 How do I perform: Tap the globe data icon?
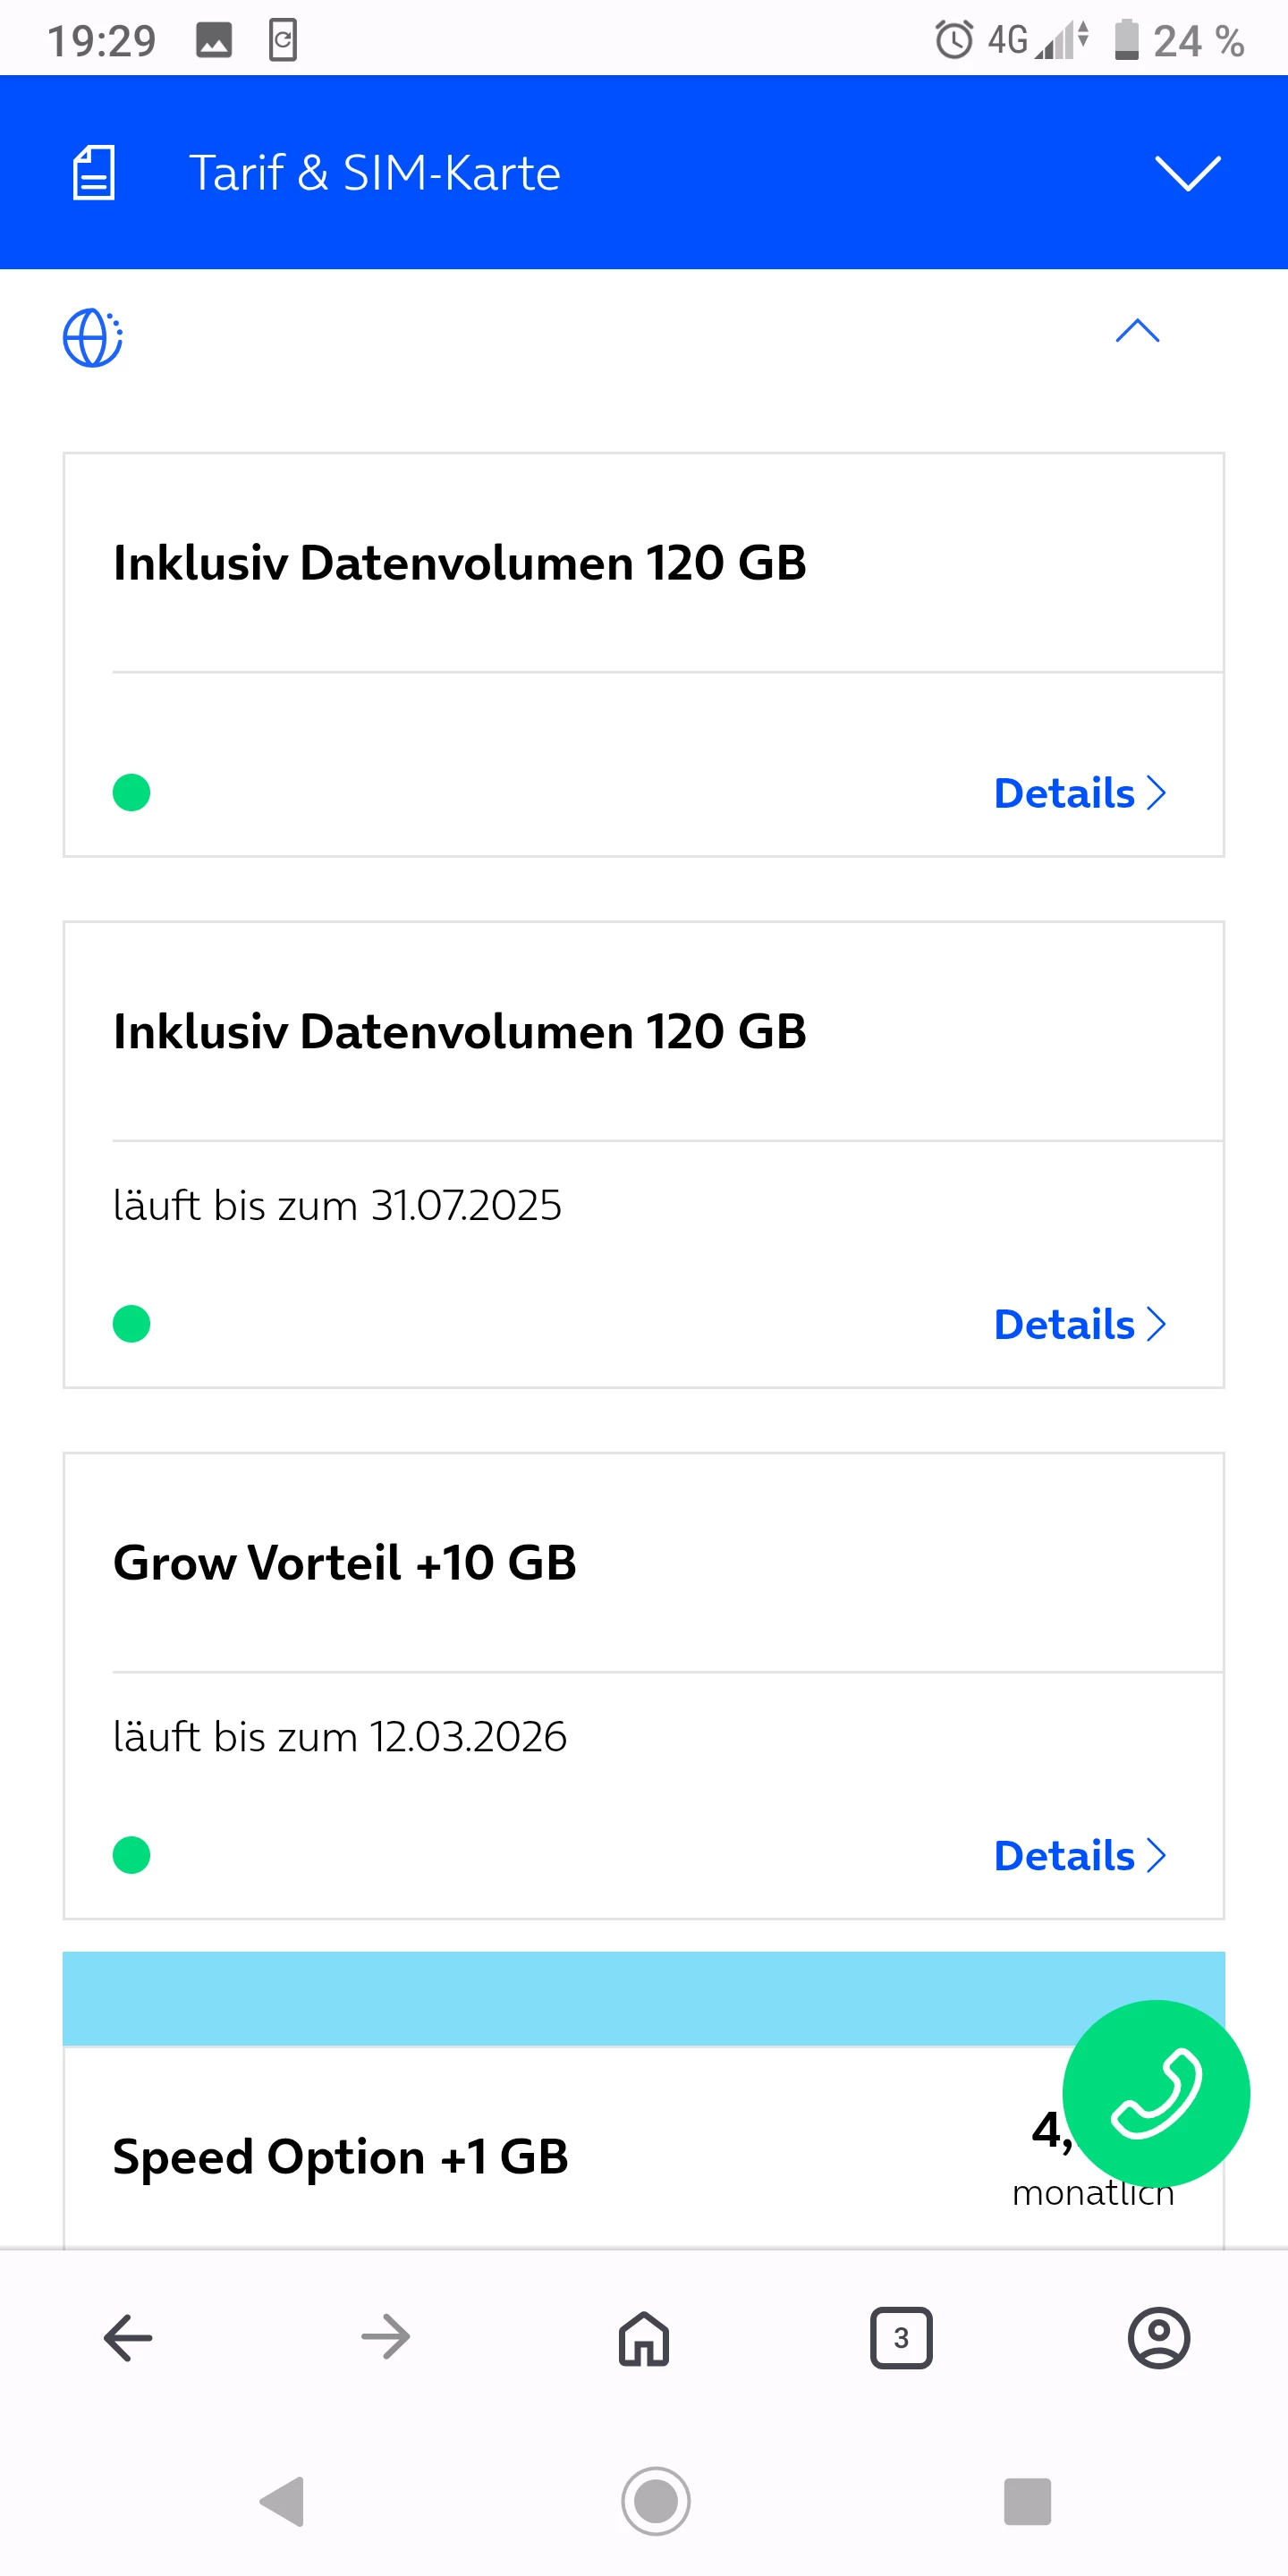93,338
